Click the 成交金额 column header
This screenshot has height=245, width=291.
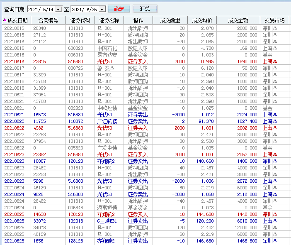(x=238, y=20)
